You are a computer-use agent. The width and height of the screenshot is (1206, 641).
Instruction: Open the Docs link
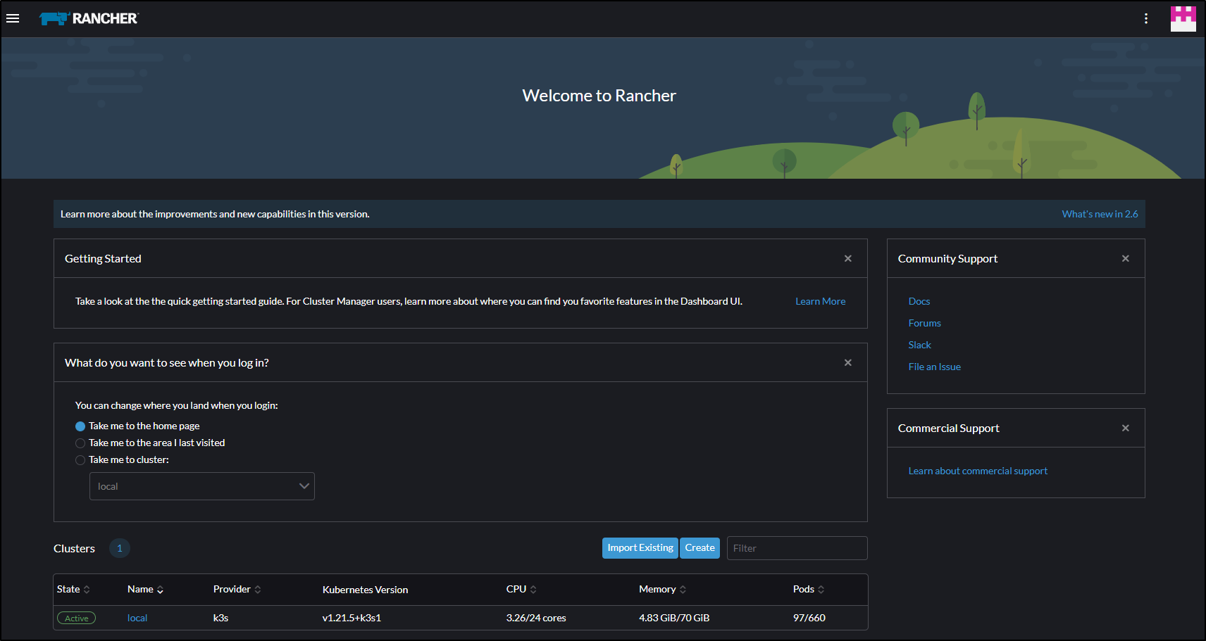pyautogui.click(x=919, y=301)
